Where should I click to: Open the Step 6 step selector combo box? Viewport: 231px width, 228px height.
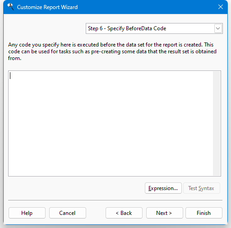[154, 28]
